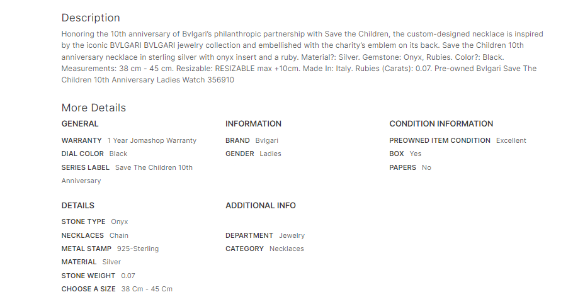The image size is (573, 297).
Task: Click the PREOWNED ITEM CONDITION label
Action: [x=440, y=141]
